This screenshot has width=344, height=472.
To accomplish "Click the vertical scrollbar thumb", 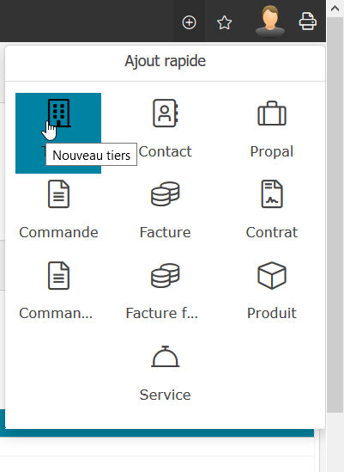I will [335, 215].
